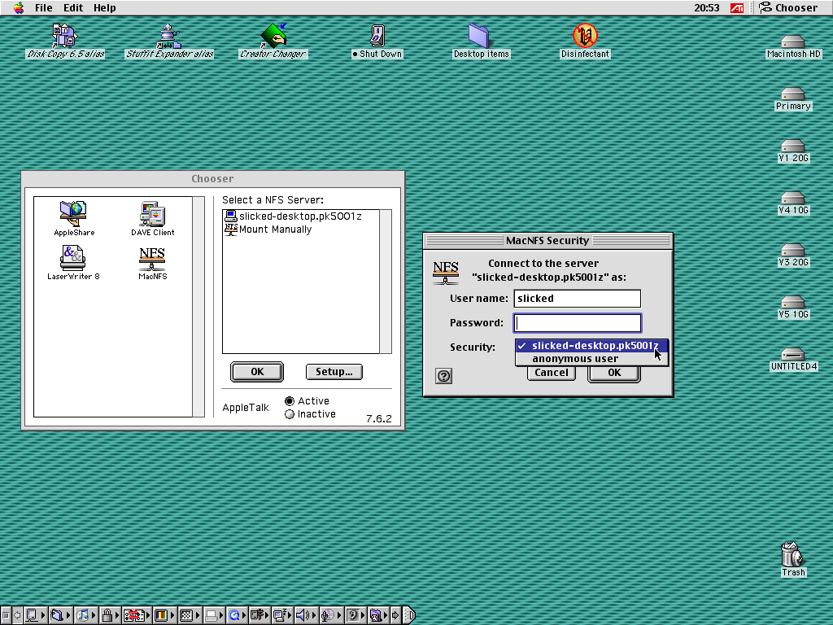This screenshot has width=833, height=625.
Task: Select the StuffIt Expander alias desktop icon
Action: (169, 41)
